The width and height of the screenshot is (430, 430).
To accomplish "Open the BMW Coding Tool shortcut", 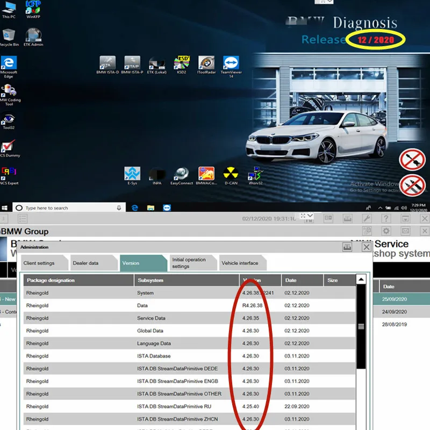I will coord(10,95).
